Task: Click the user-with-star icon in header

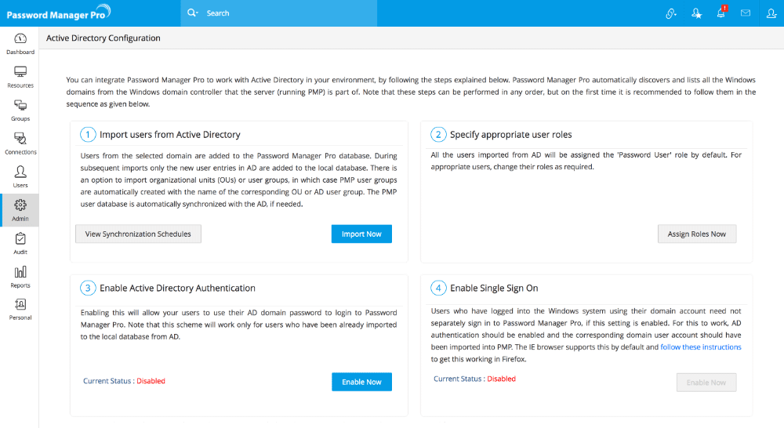Action: pos(696,13)
